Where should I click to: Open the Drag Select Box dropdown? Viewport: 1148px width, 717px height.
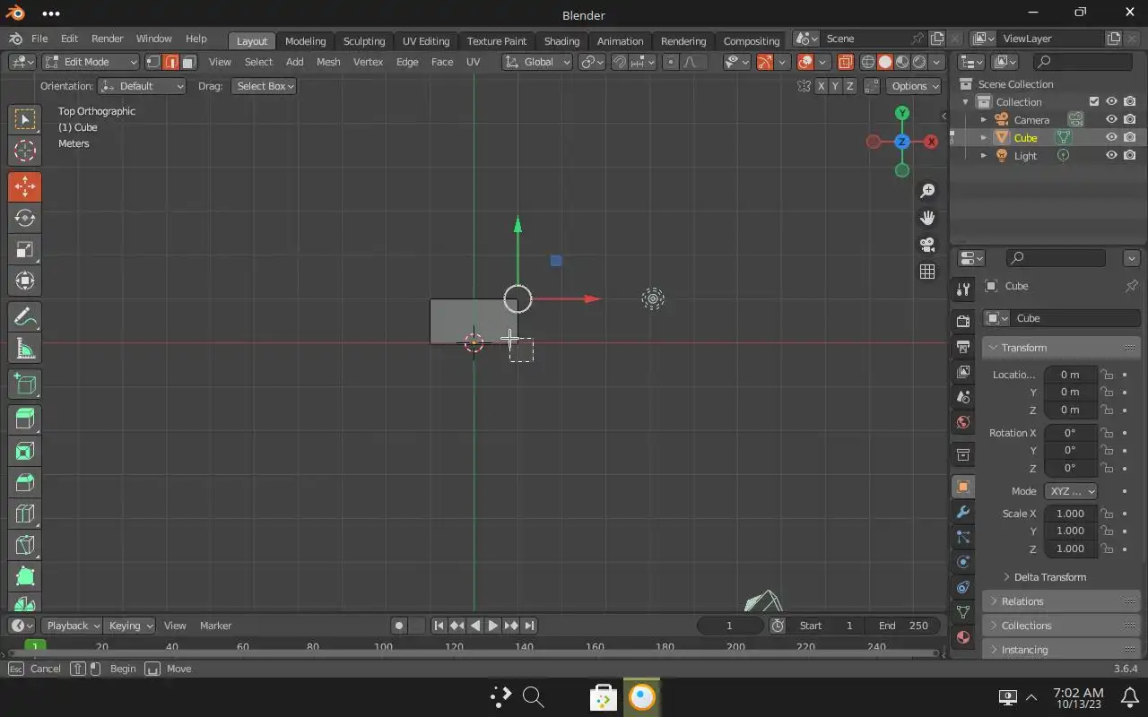coord(264,86)
